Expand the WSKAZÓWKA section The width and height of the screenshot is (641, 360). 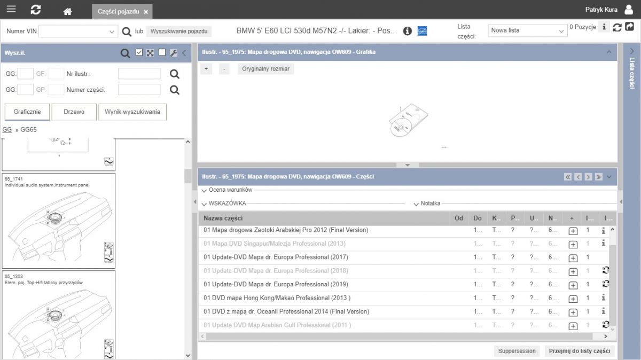coord(224,204)
